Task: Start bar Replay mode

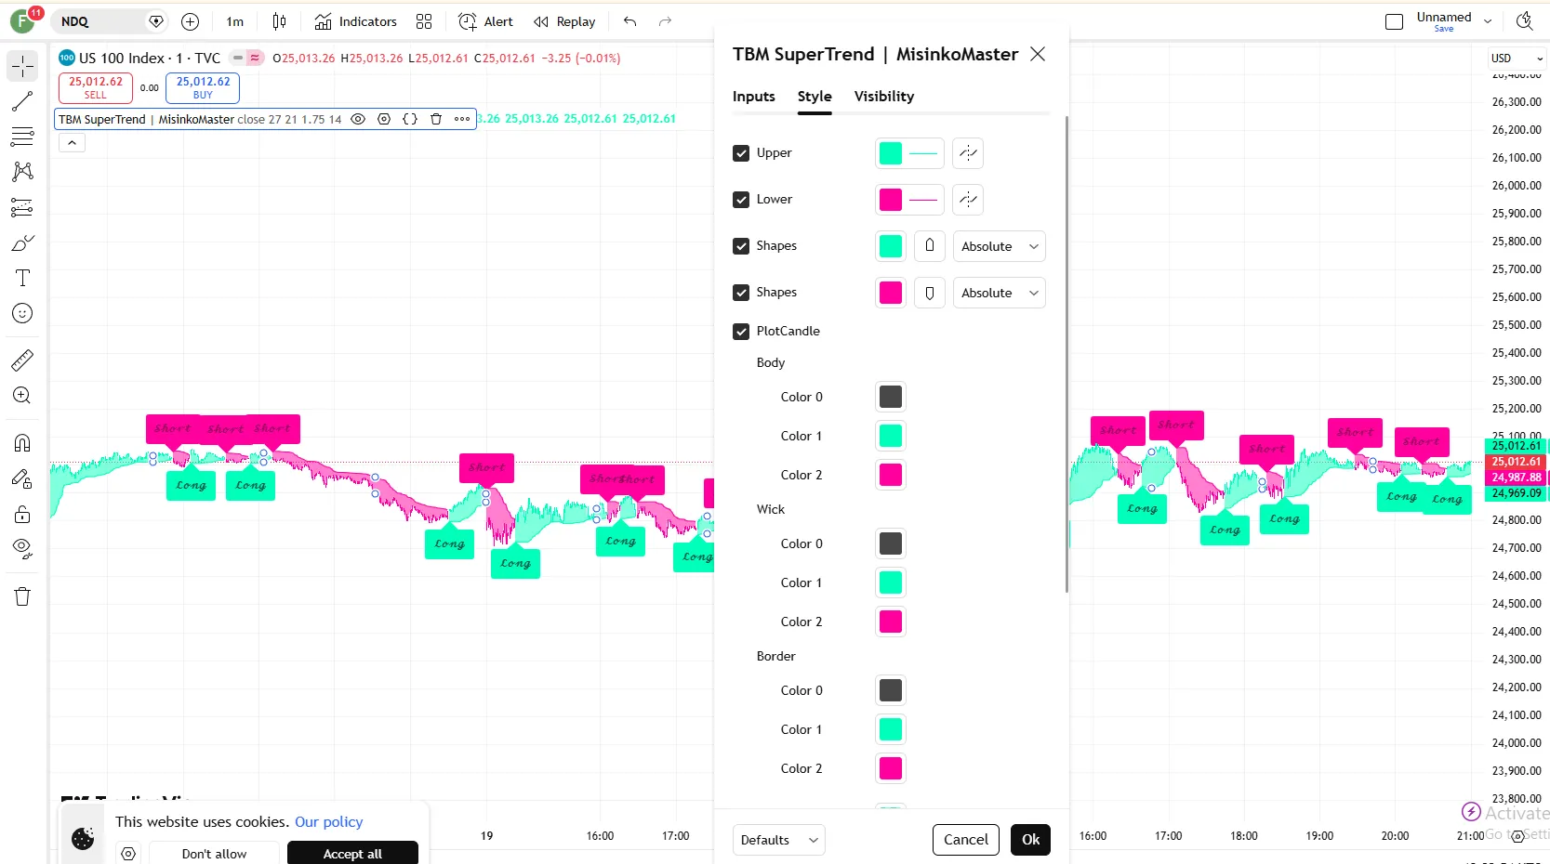Action: click(564, 21)
